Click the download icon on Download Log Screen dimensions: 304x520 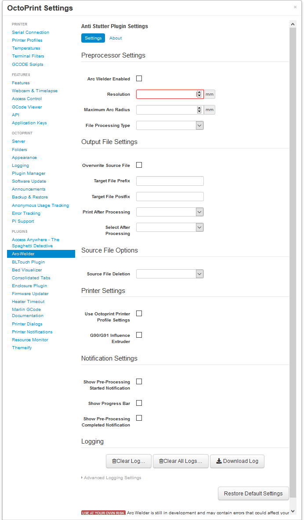pos(219,461)
